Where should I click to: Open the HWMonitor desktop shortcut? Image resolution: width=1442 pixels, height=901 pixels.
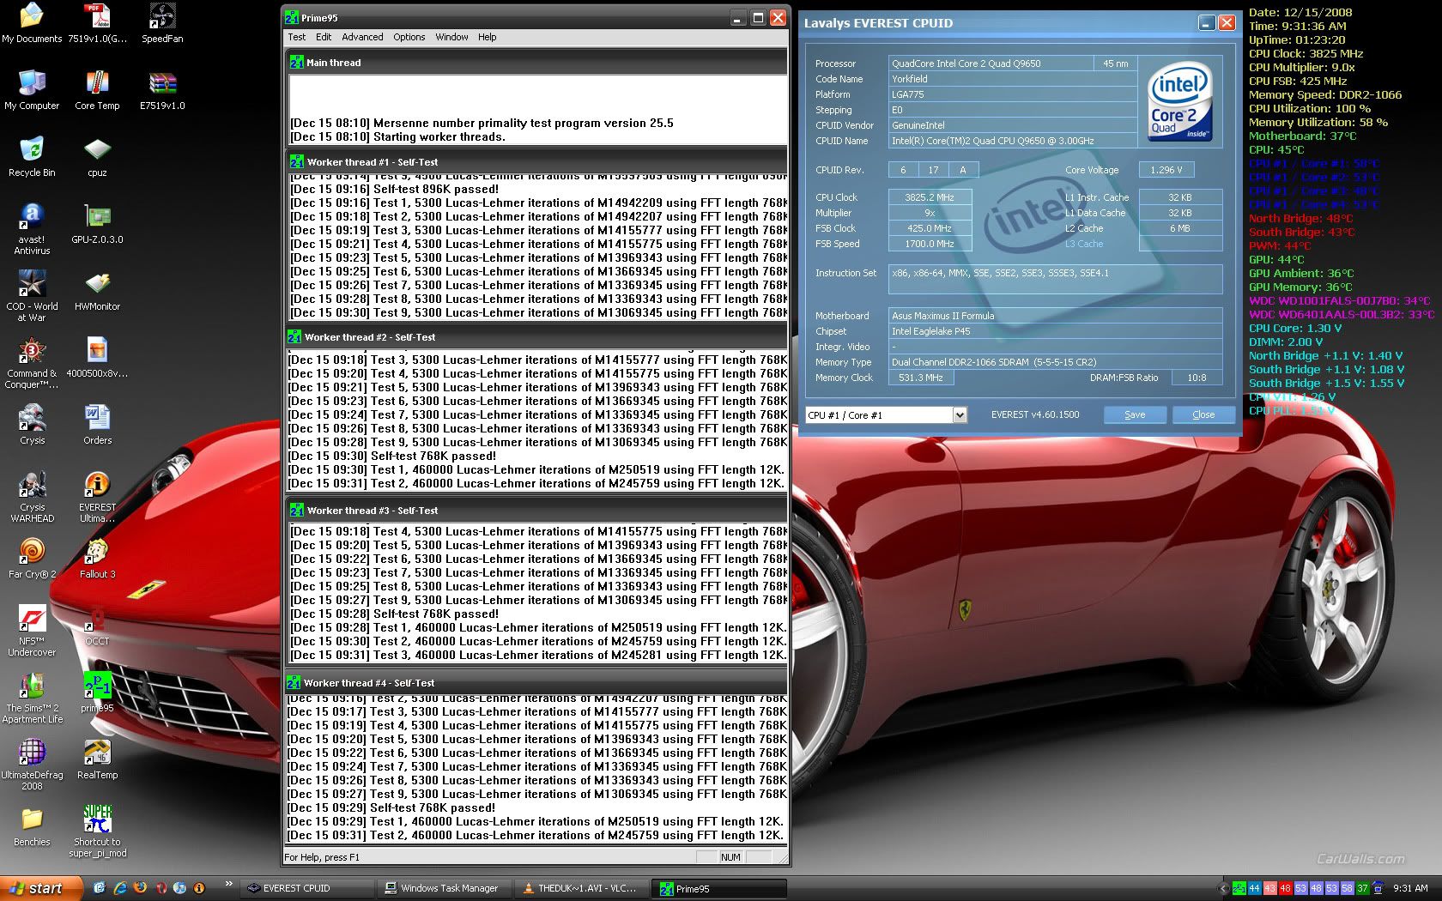point(97,291)
